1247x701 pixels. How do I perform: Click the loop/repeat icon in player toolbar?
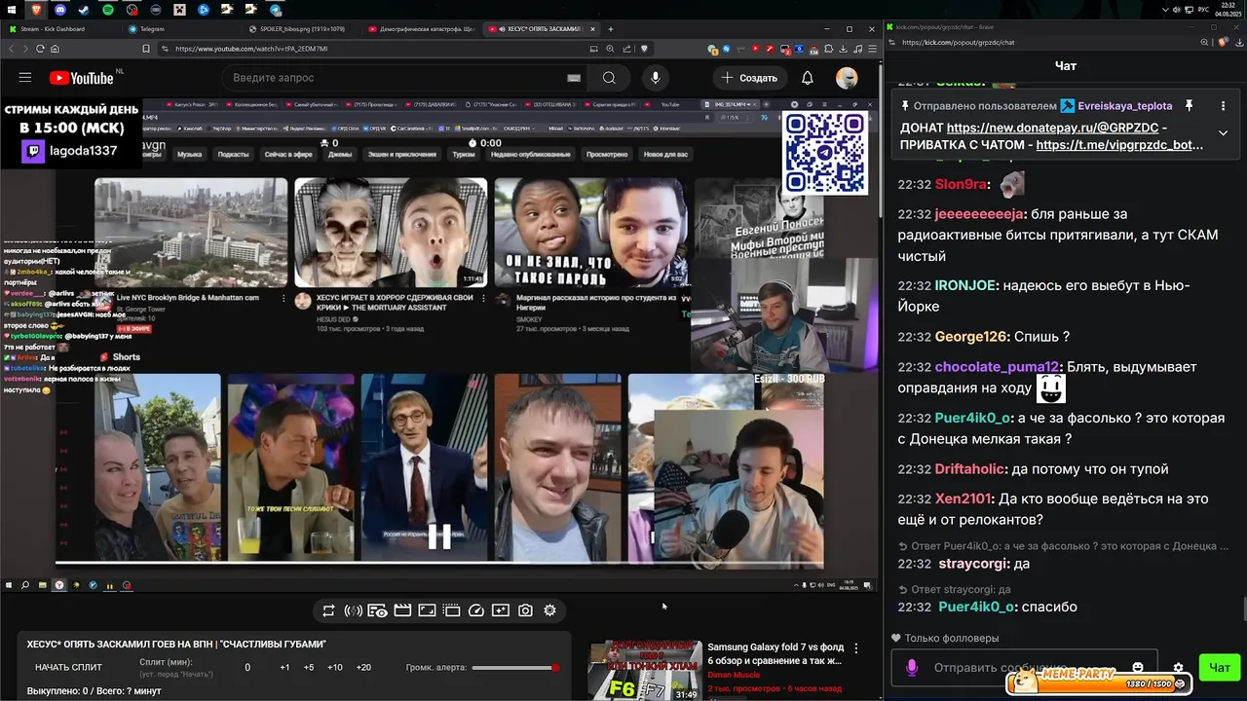pyautogui.click(x=328, y=610)
